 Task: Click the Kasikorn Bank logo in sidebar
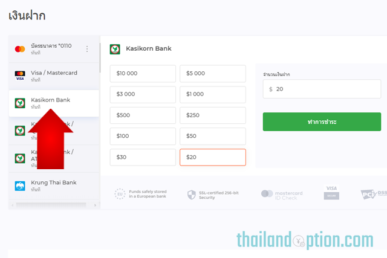20,103
